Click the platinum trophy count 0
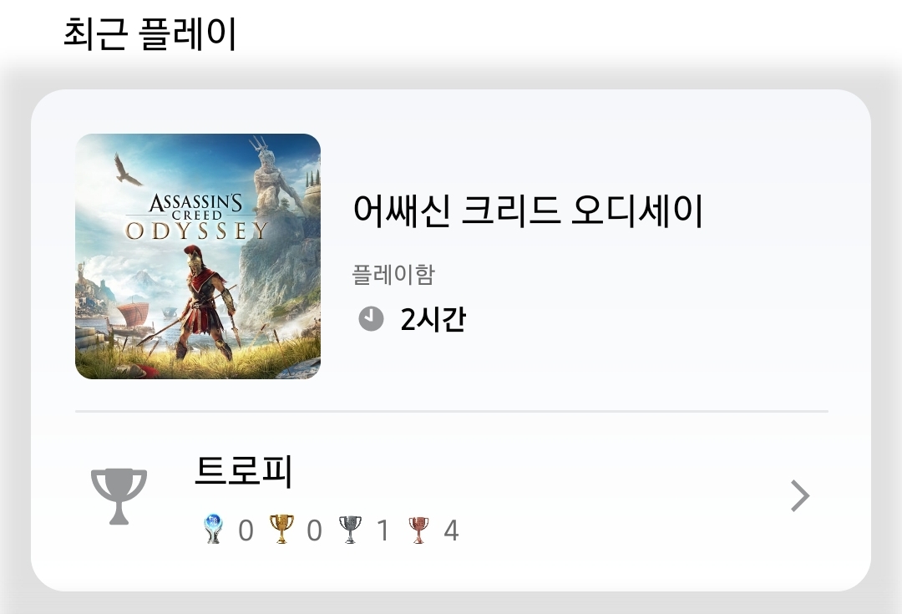The width and height of the screenshot is (902, 614). (246, 530)
